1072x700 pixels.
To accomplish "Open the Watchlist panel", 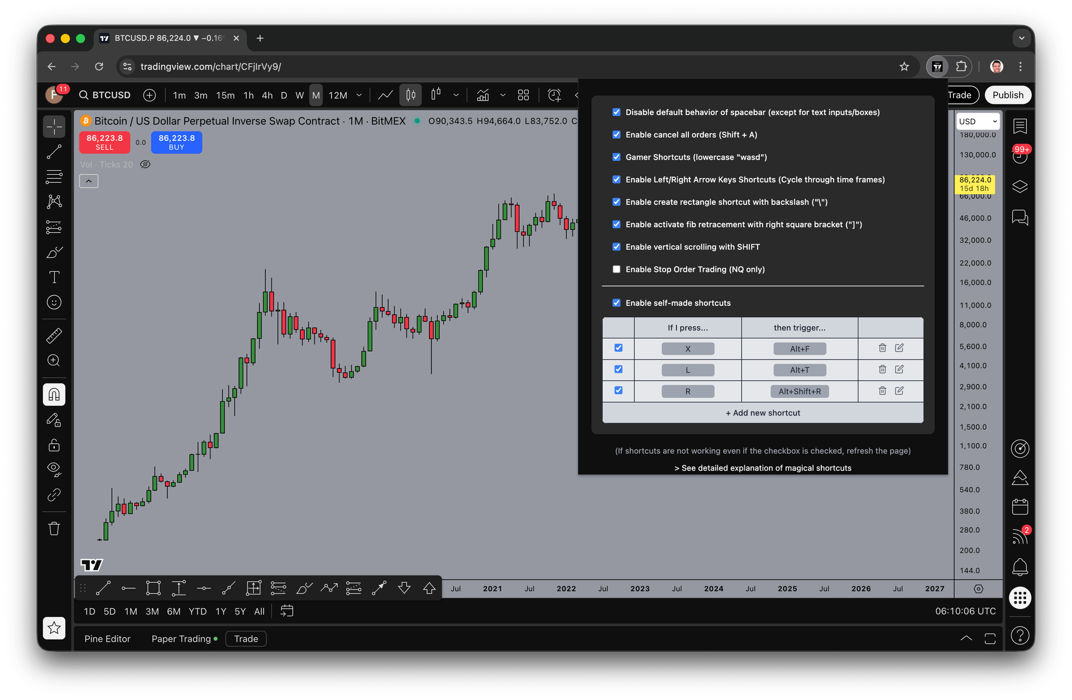I will tap(1021, 126).
